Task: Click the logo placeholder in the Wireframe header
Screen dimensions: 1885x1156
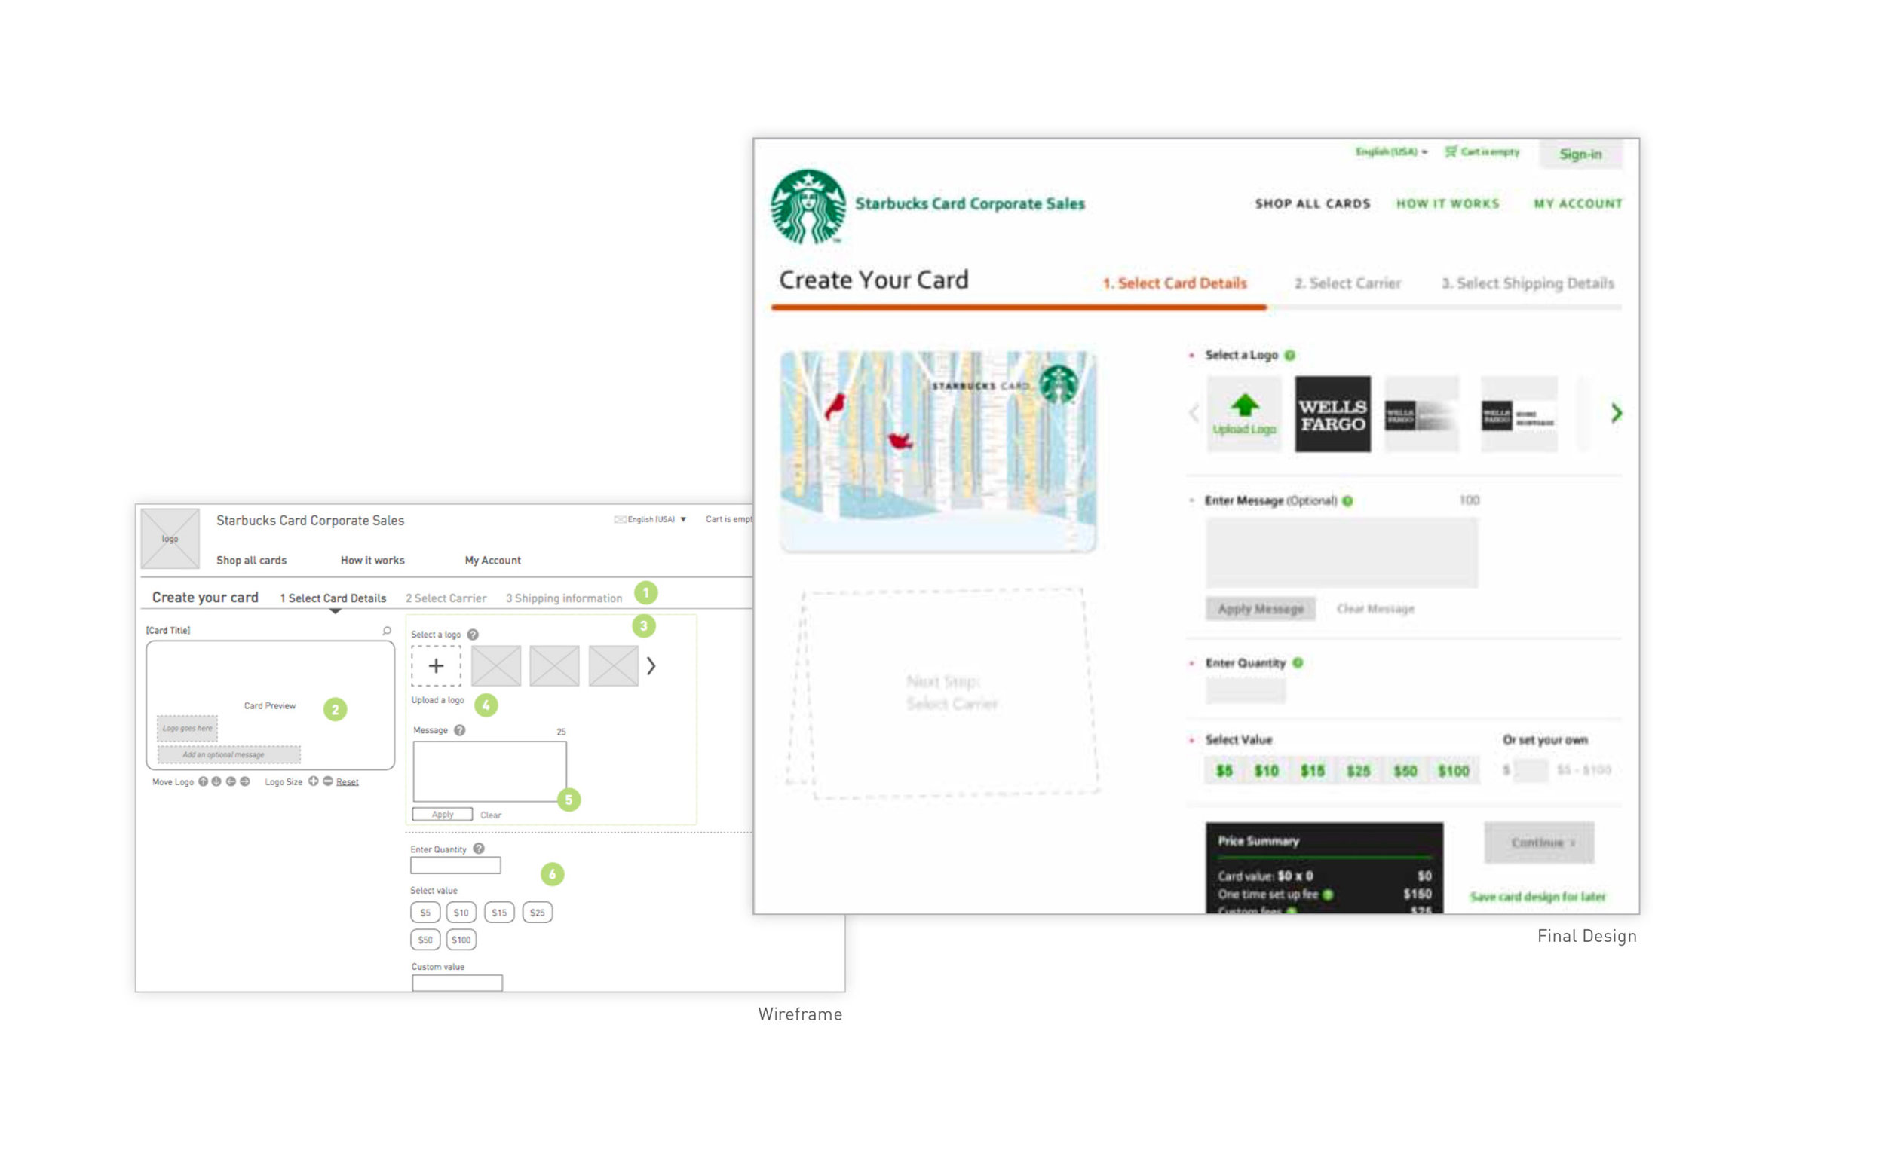Action: point(170,539)
